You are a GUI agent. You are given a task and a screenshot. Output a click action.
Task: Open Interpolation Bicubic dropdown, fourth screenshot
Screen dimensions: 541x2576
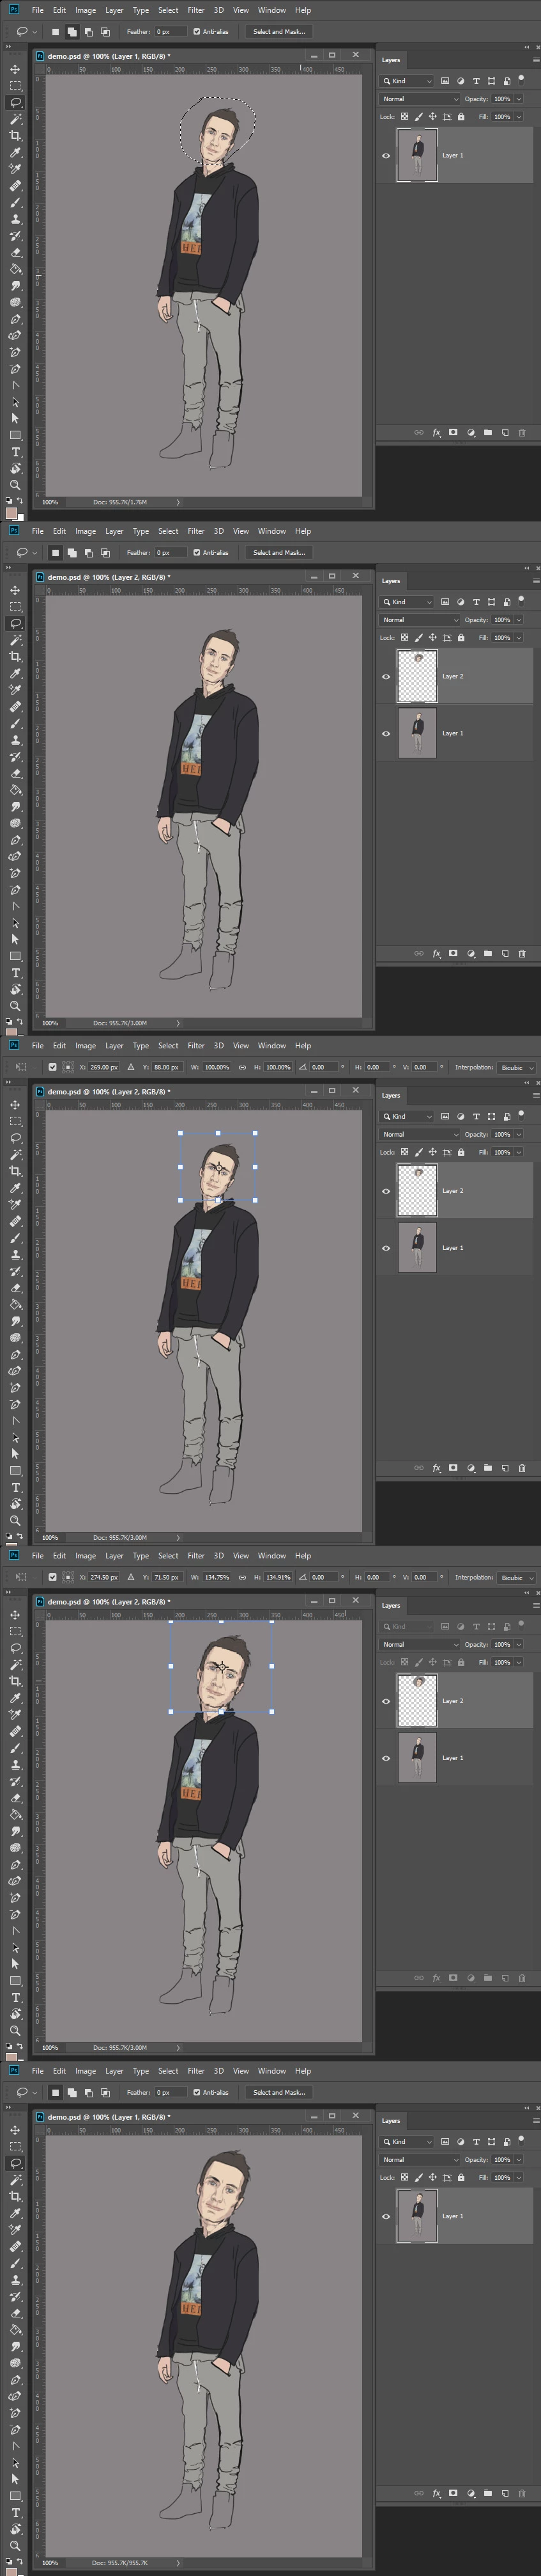(x=516, y=1577)
